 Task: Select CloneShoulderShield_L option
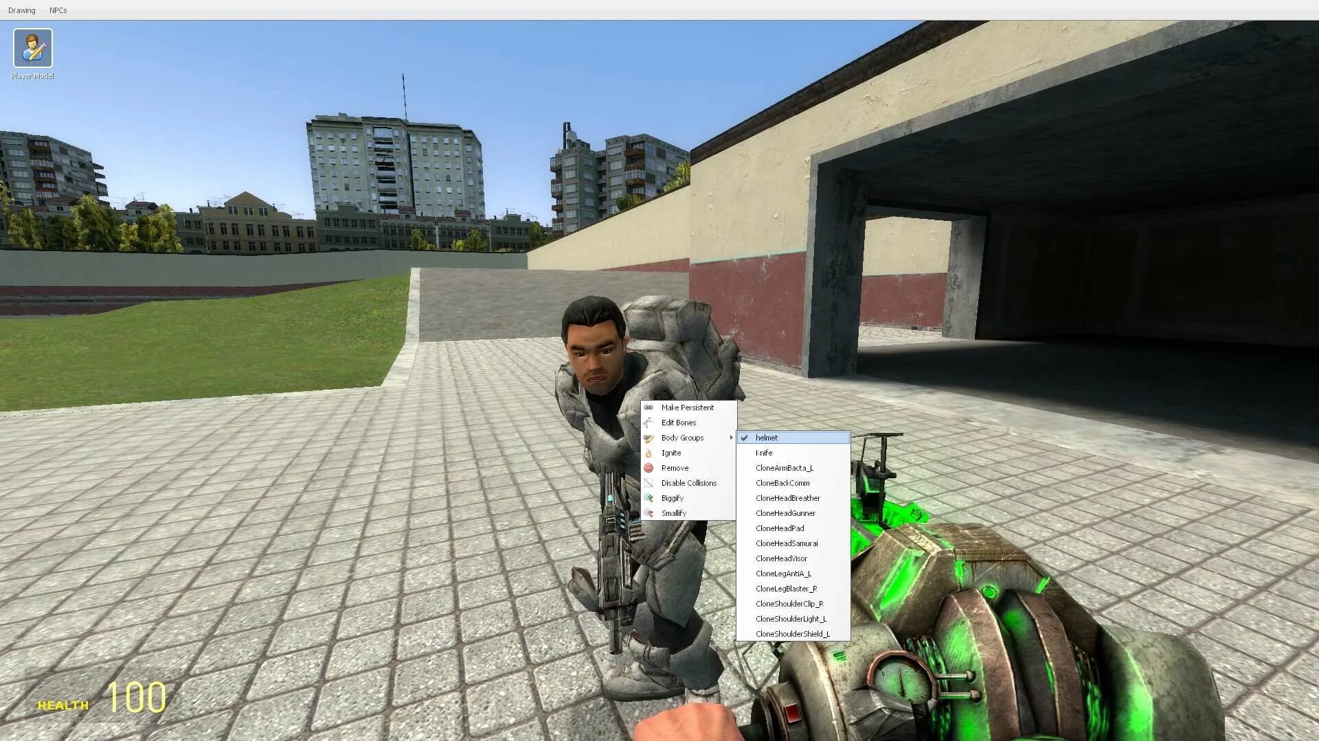pos(793,633)
